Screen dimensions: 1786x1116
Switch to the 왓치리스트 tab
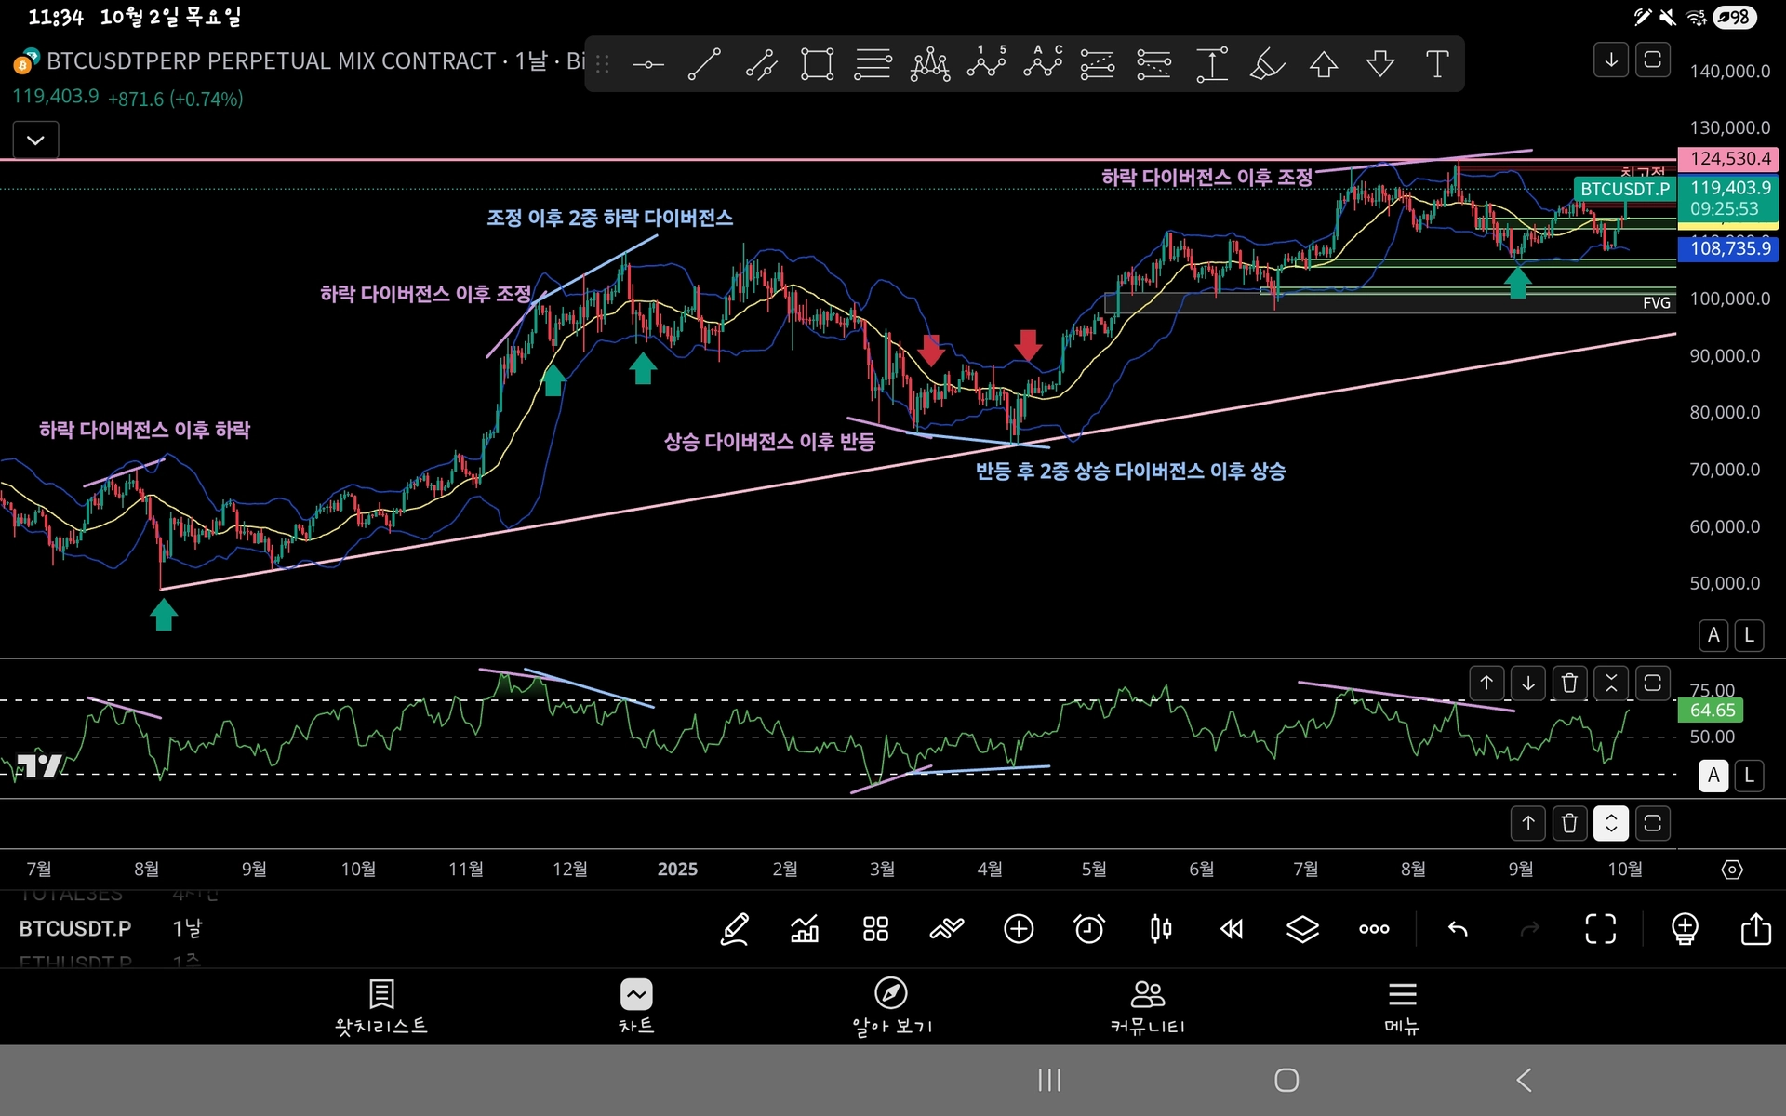tap(381, 1006)
